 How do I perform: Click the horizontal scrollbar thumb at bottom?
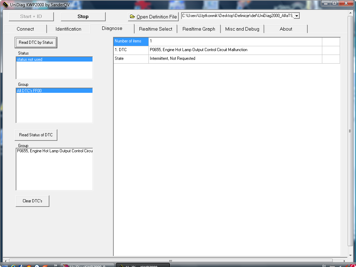(x=171, y=261)
